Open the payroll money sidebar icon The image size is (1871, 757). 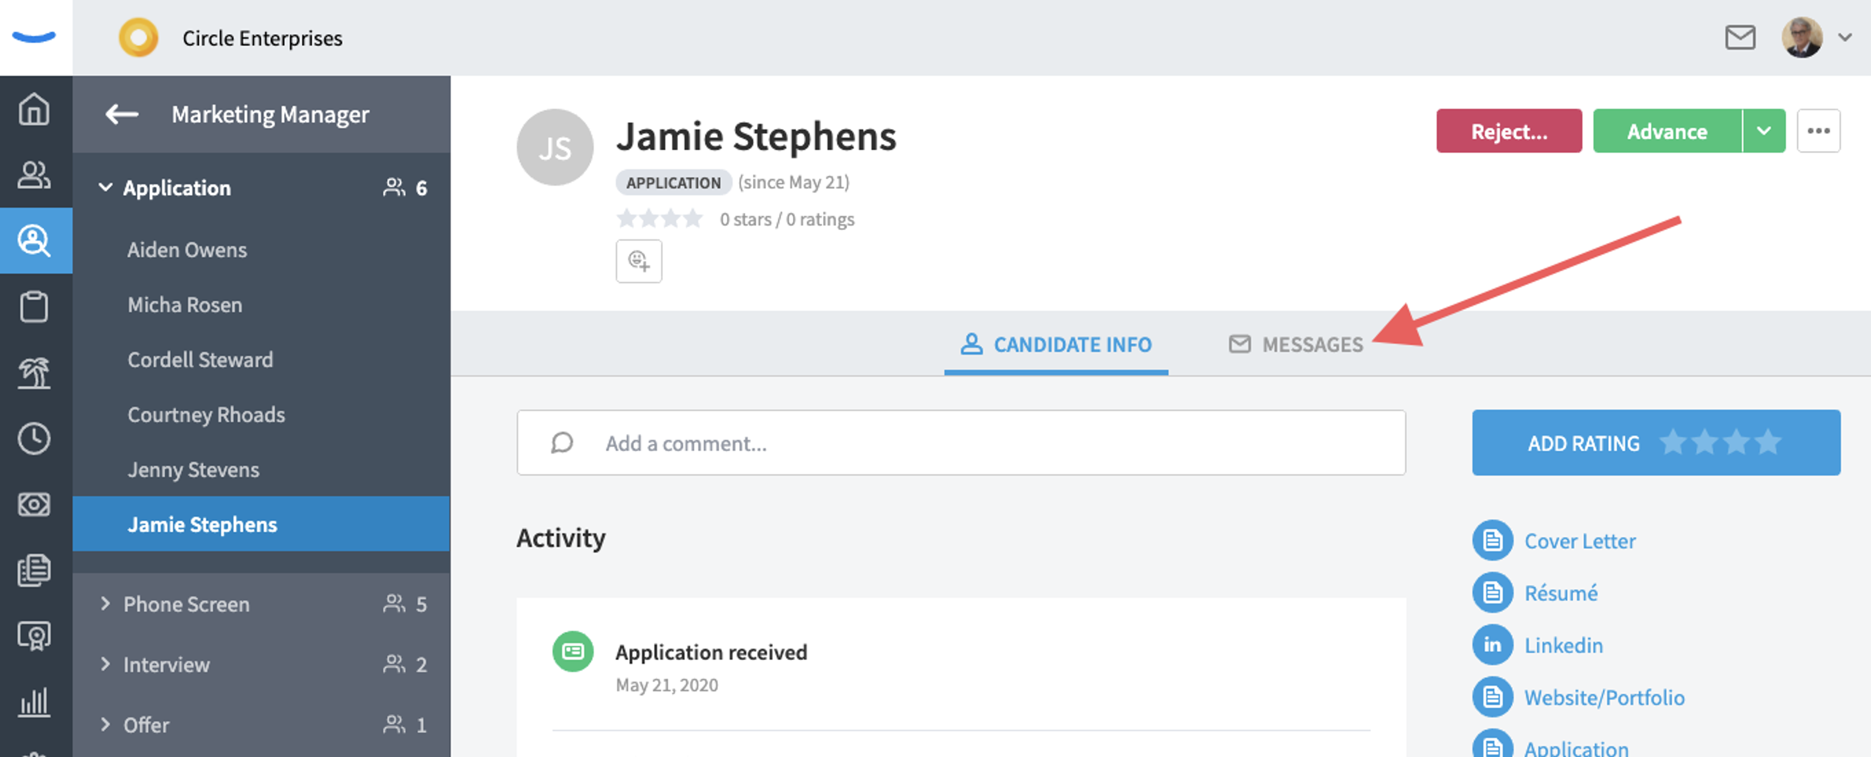coord(34,504)
